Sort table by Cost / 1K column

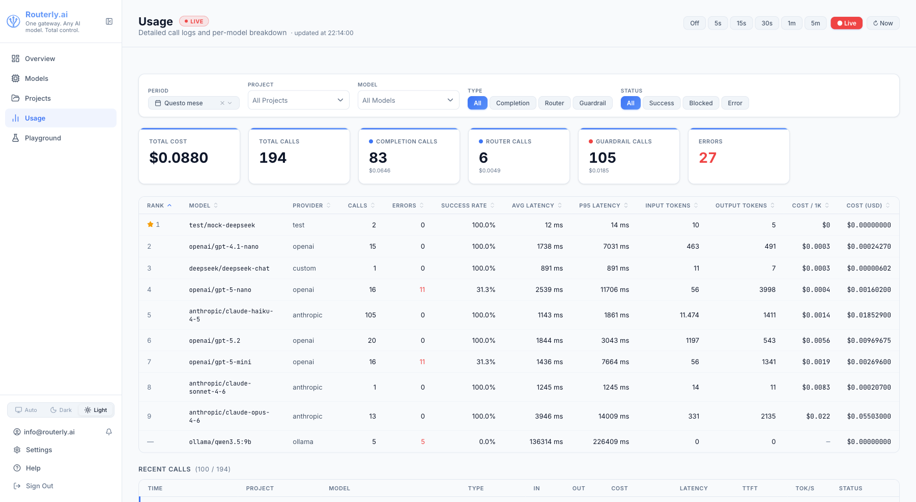coord(811,205)
